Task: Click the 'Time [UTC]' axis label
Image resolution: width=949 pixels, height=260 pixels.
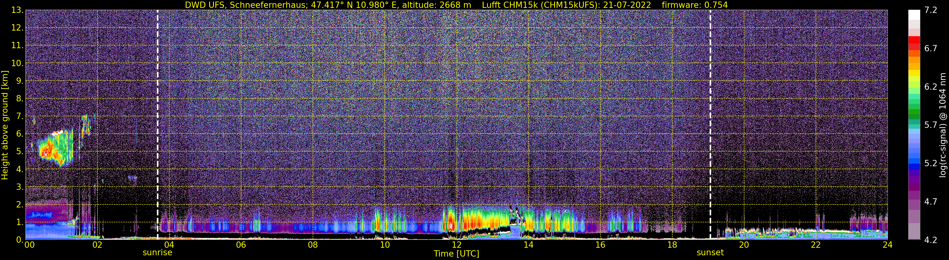Action: (x=456, y=254)
